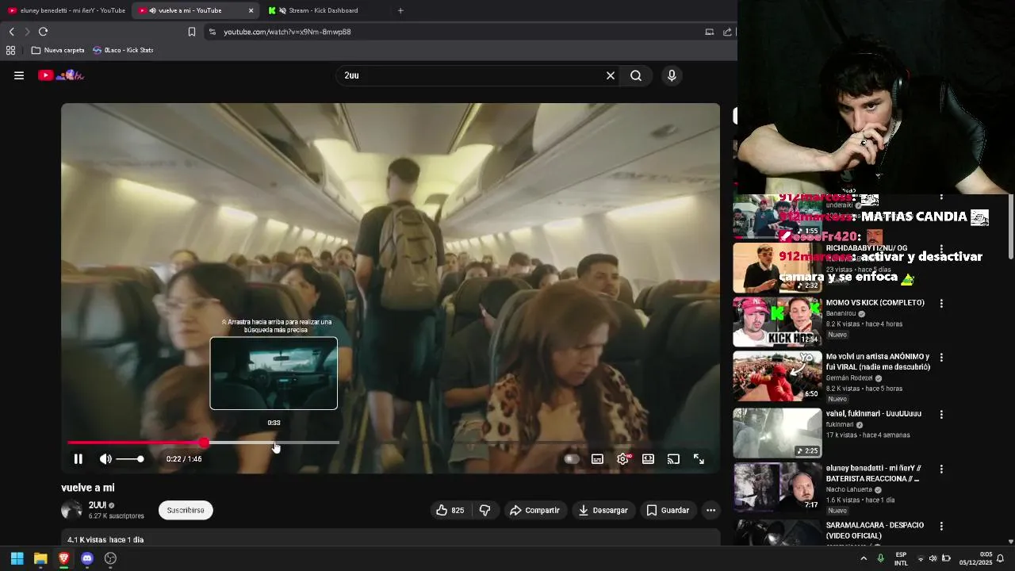This screenshot has width=1015, height=571.
Task: Open more actions ellipsis beside Guardar
Action: coord(710,510)
